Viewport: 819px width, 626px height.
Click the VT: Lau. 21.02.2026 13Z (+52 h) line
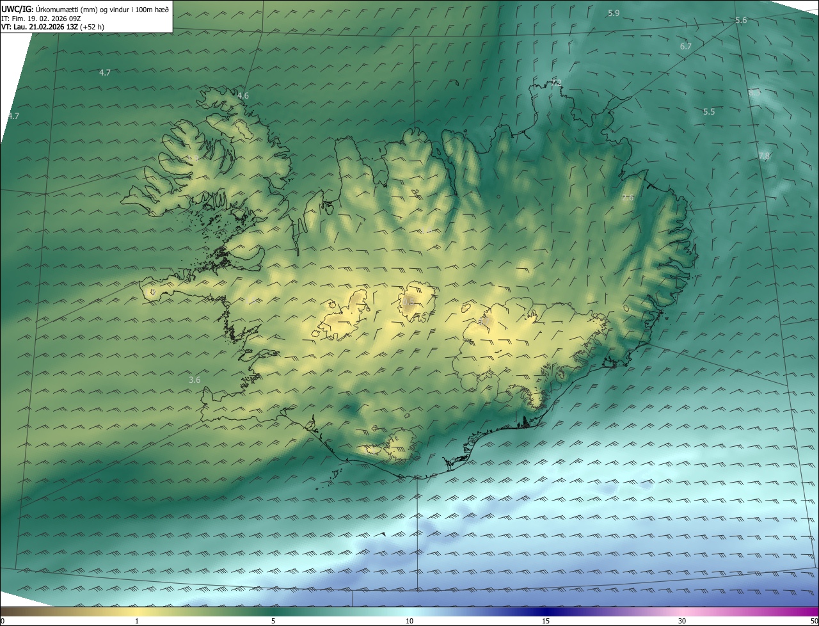point(52,27)
